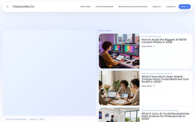Open thumbnail of designer with dual monitors

[x=119, y=51]
